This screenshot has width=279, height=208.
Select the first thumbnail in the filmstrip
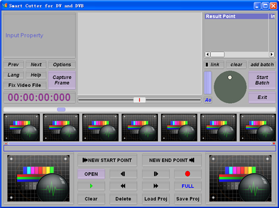(22, 128)
